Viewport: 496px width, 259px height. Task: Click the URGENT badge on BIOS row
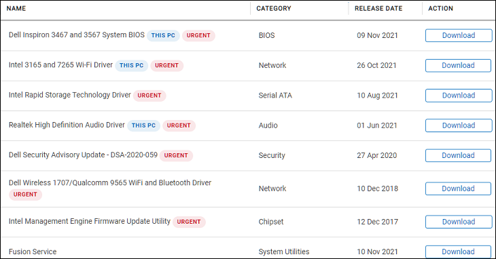(x=198, y=35)
